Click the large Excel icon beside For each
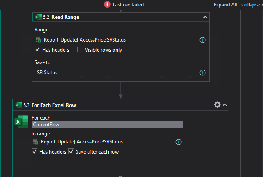 click(22, 122)
